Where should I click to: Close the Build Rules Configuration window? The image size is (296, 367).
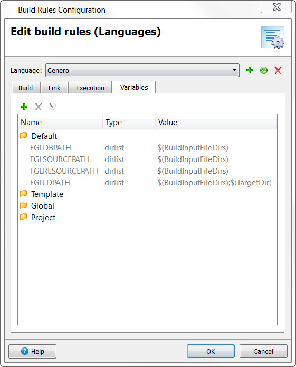(276, 7)
